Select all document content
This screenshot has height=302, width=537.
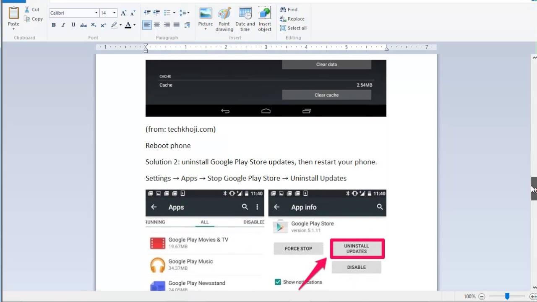click(293, 28)
